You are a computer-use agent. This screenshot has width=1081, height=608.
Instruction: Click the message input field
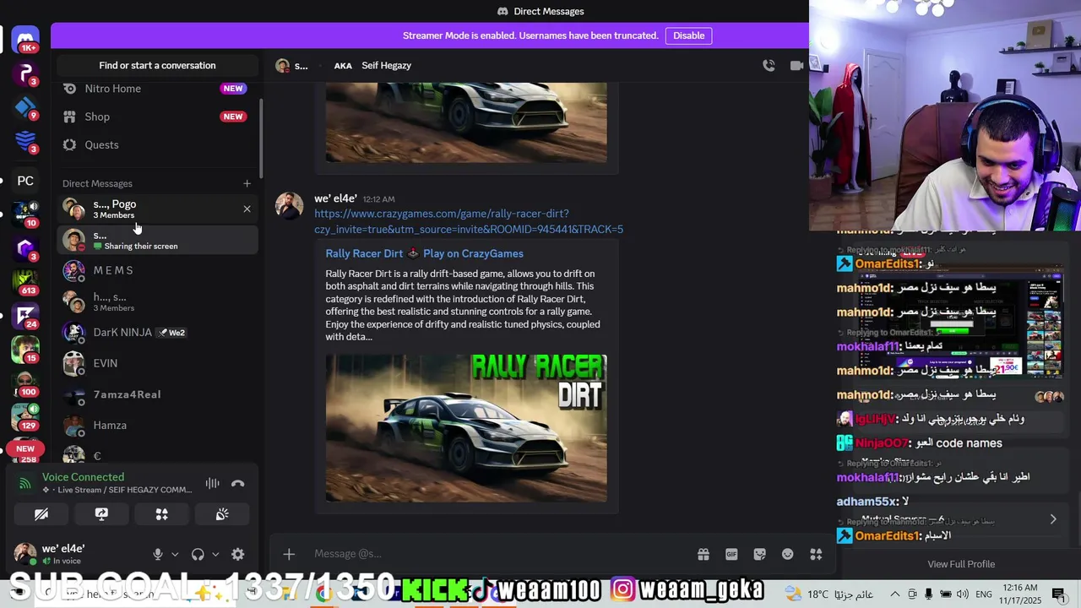pyautogui.click(x=498, y=554)
